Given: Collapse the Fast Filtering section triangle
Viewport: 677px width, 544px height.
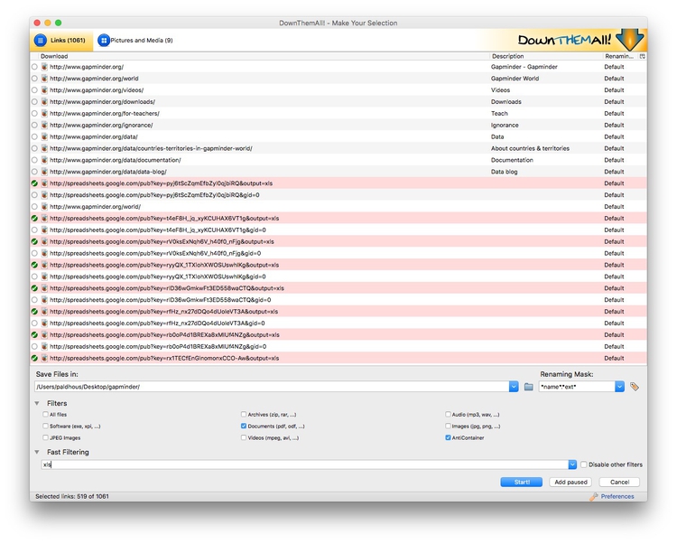Looking at the screenshot, I should (37, 452).
